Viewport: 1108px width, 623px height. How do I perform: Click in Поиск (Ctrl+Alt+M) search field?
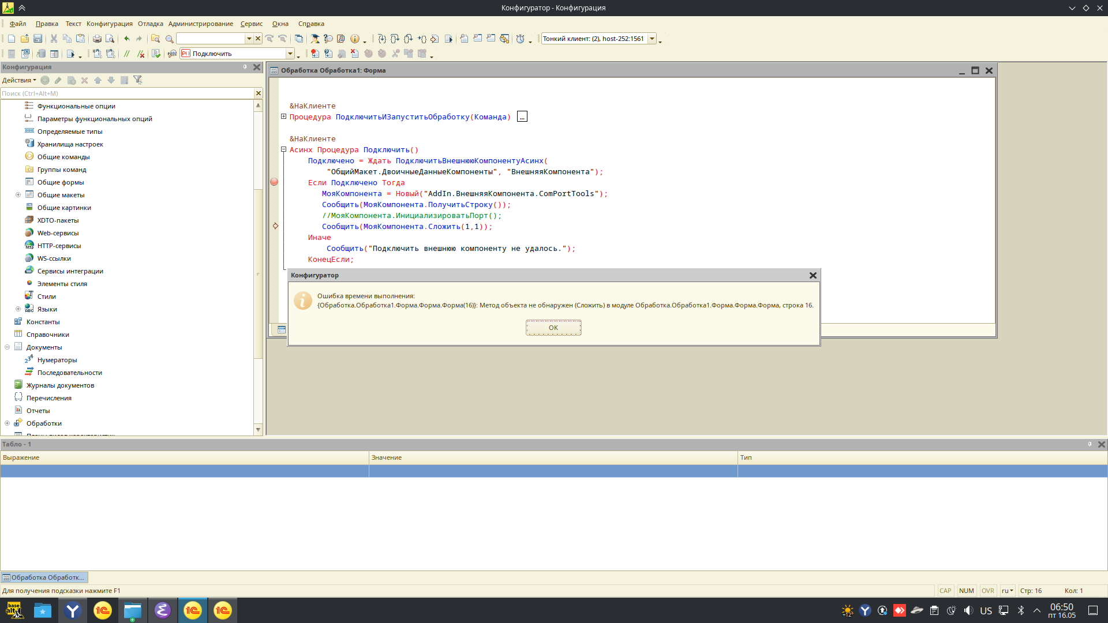127,93
